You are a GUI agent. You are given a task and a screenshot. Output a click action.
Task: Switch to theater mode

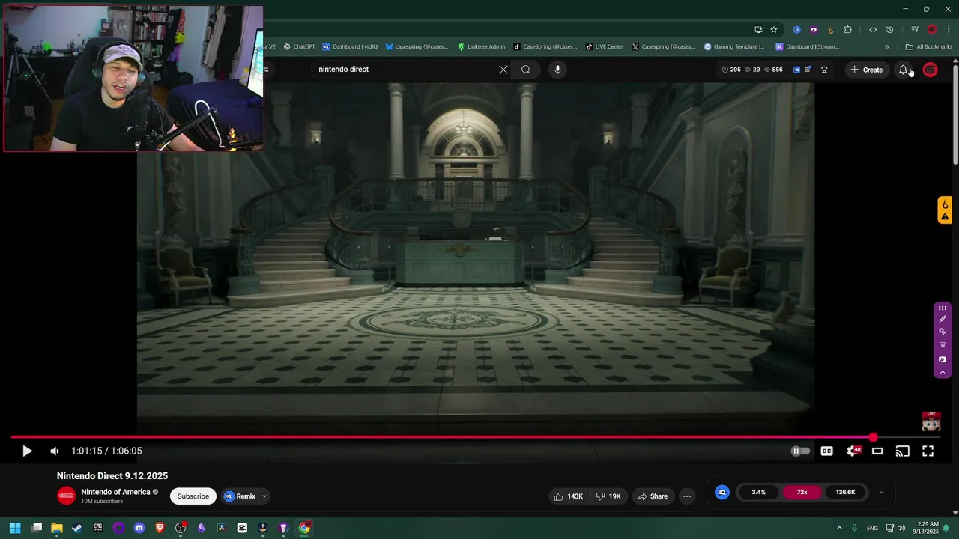tap(877, 451)
